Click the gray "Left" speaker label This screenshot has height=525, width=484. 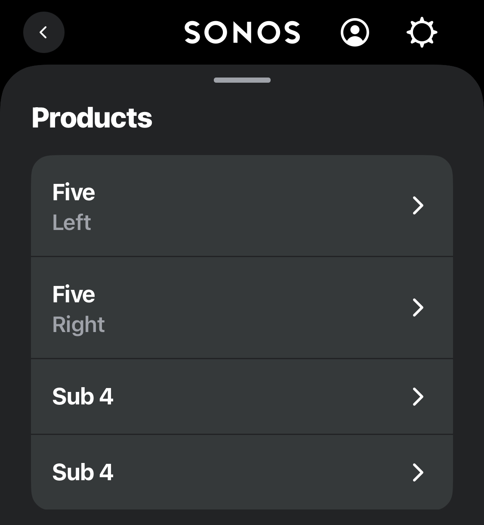(x=72, y=223)
